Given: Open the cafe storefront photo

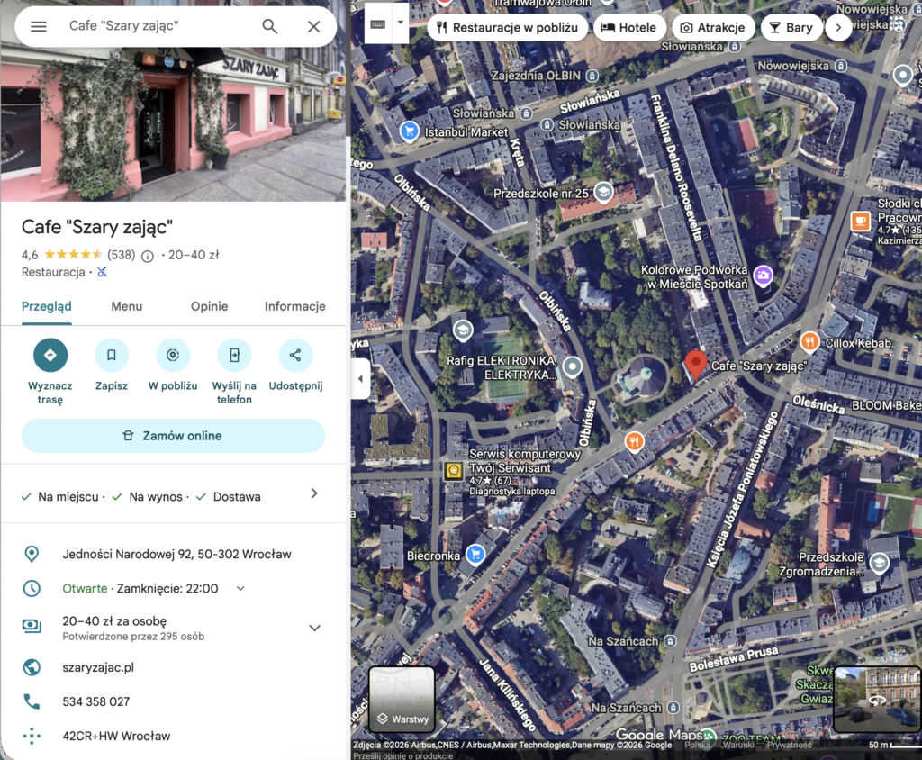Looking at the screenshot, I should [x=173, y=123].
